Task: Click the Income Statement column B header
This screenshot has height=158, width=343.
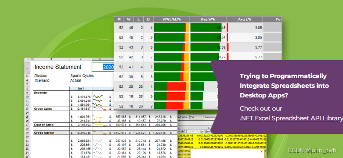Action: click(51, 59)
